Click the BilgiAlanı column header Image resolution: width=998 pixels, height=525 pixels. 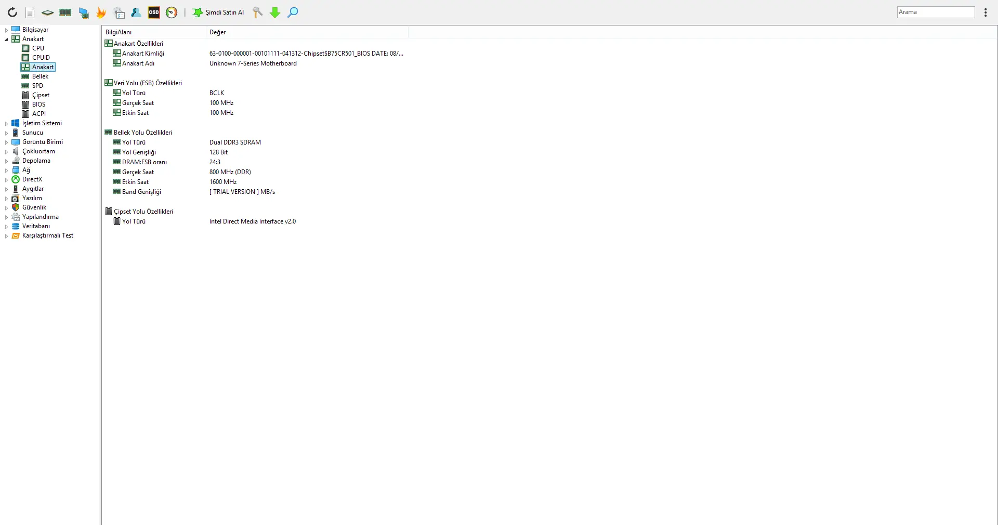pyautogui.click(x=154, y=32)
